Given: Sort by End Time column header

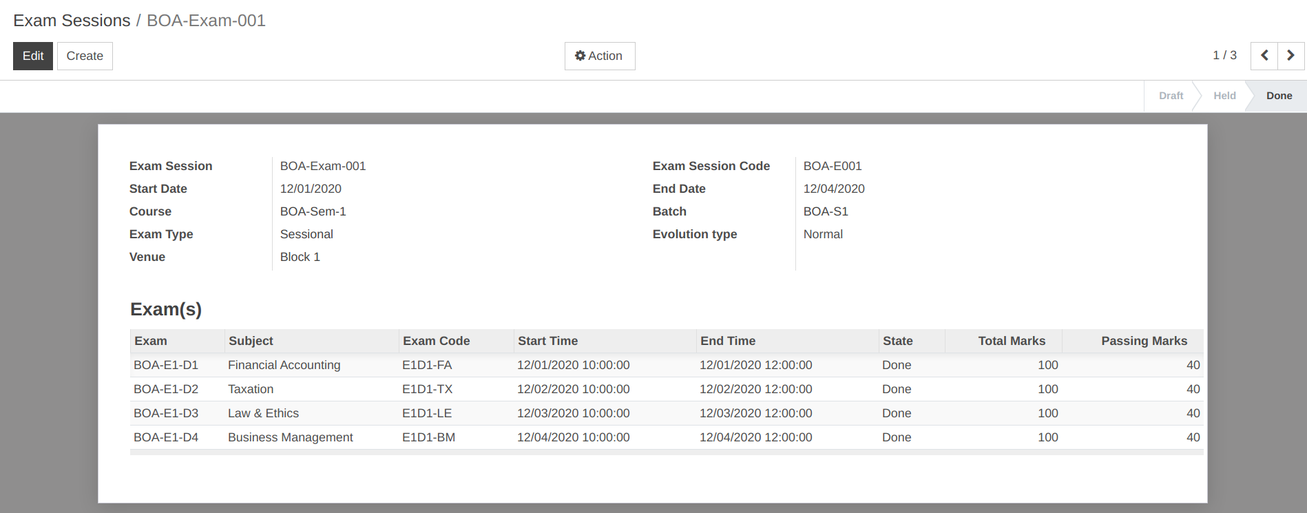Looking at the screenshot, I should (788, 341).
